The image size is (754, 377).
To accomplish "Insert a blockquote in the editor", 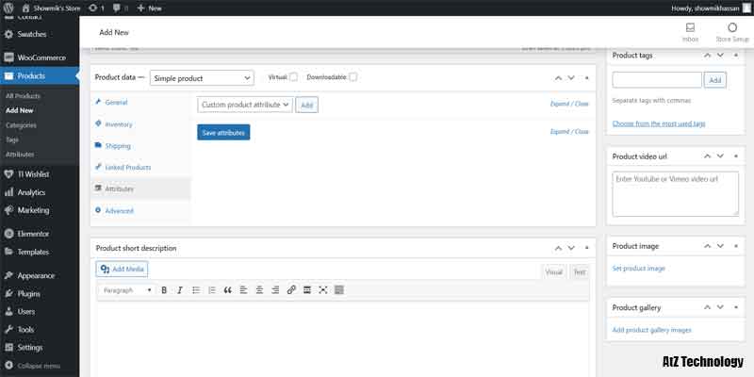I will (x=227, y=290).
